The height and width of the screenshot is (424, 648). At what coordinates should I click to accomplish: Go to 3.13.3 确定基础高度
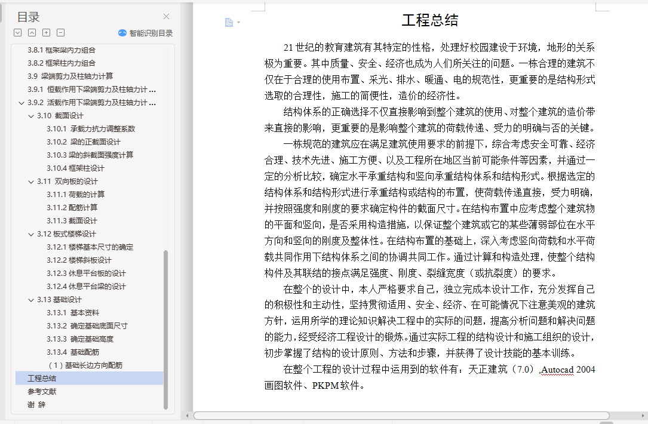pos(80,339)
